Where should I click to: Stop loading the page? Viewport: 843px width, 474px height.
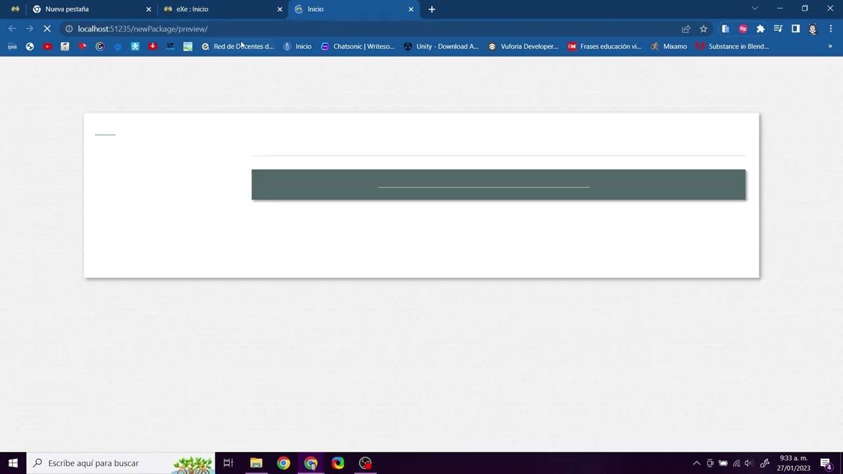coord(47,29)
